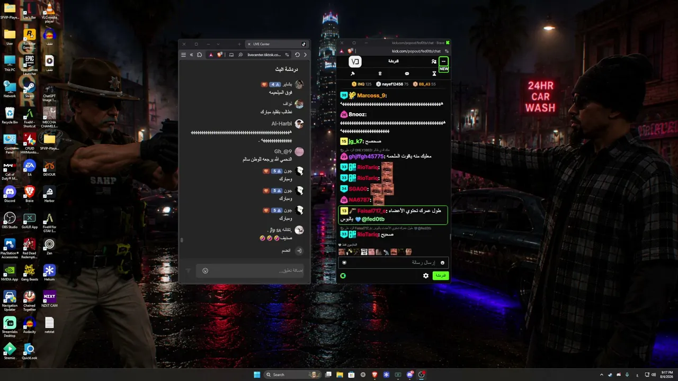Click site settings icon beside livecenter.tiktok address
The width and height of the screenshot is (678, 381).
[x=287, y=55]
